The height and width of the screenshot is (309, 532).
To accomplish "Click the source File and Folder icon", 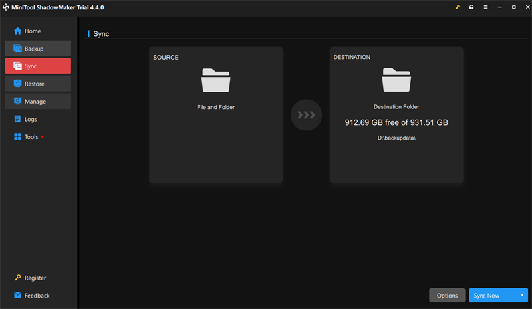I will pos(215,80).
